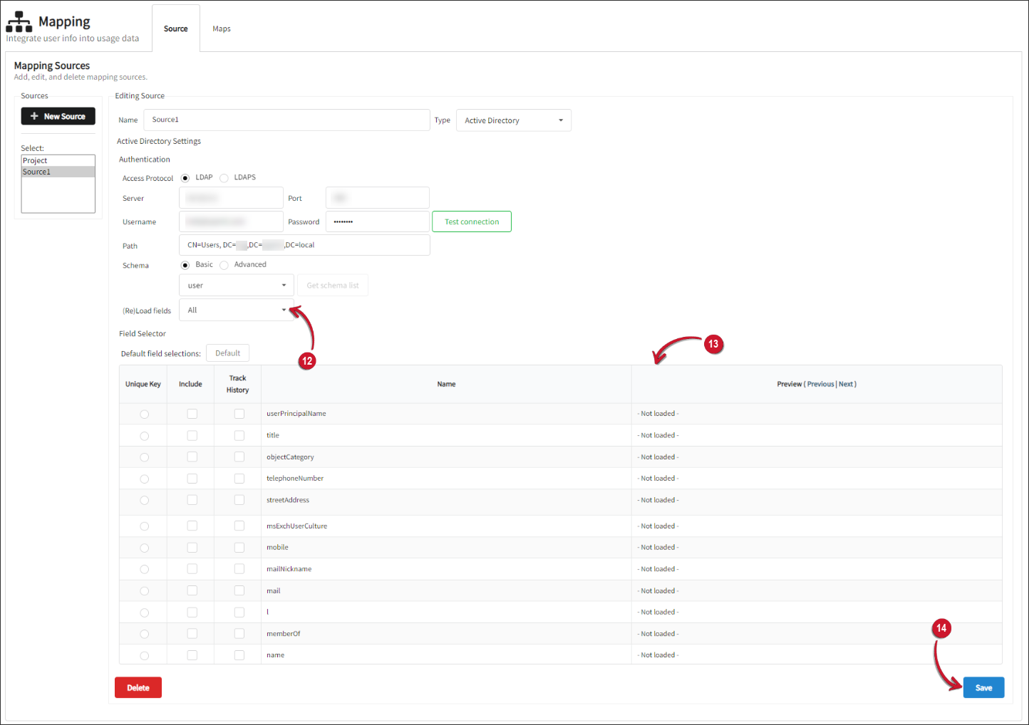This screenshot has width=1029, height=725.
Task: Save the Source1 configuration
Action: pos(983,687)
